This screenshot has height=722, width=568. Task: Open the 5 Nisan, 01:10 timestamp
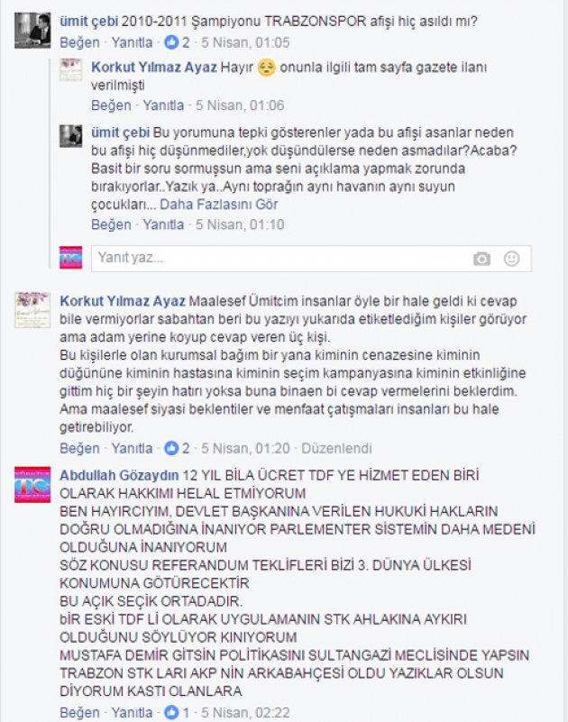point(240,224)
